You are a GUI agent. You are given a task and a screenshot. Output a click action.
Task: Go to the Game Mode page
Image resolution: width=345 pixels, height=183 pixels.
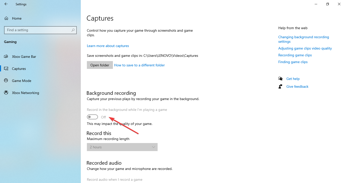pyautogui.click(x=21, y=81)
